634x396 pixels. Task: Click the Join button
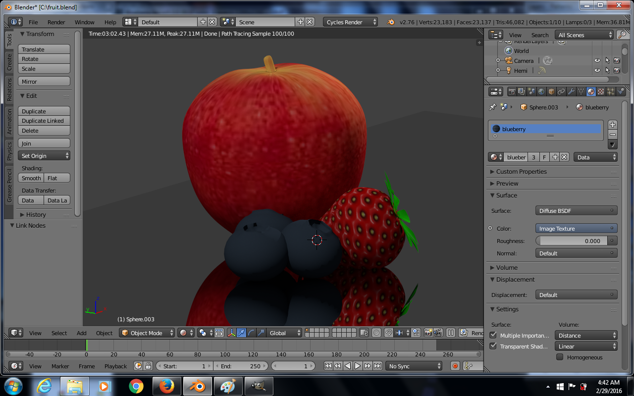(x=44, y=143)
